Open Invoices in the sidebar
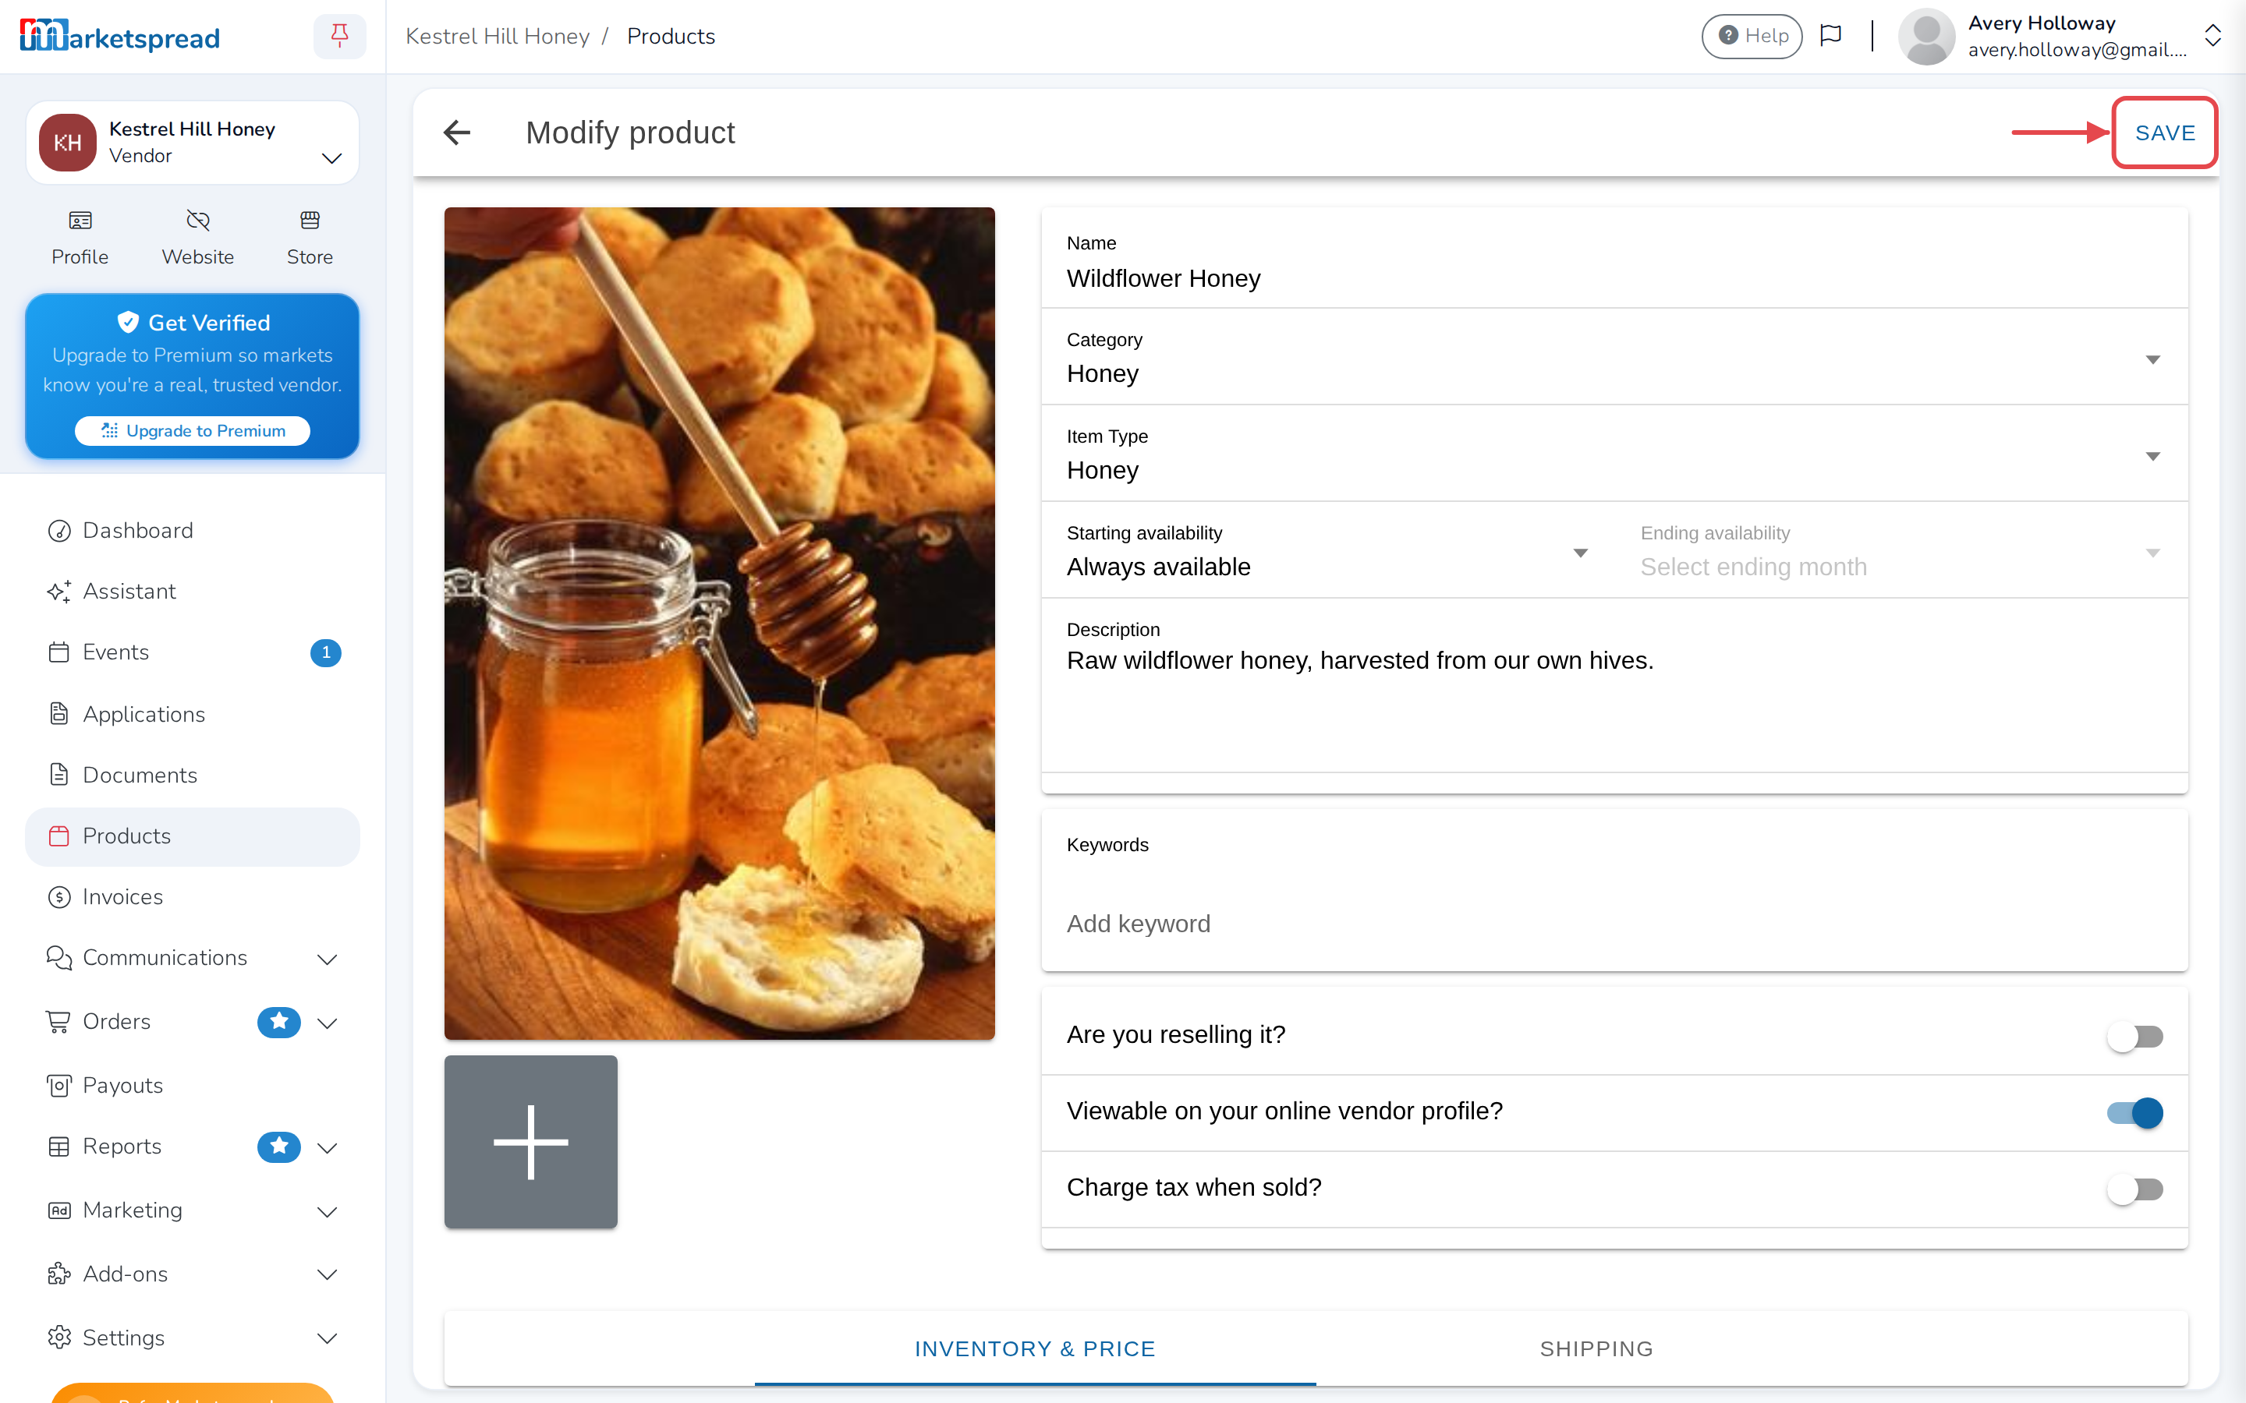2246x1403 pixels. point(192,896)
